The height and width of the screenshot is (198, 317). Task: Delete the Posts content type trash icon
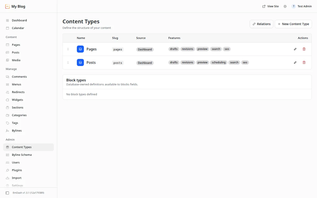click(304, 63)
